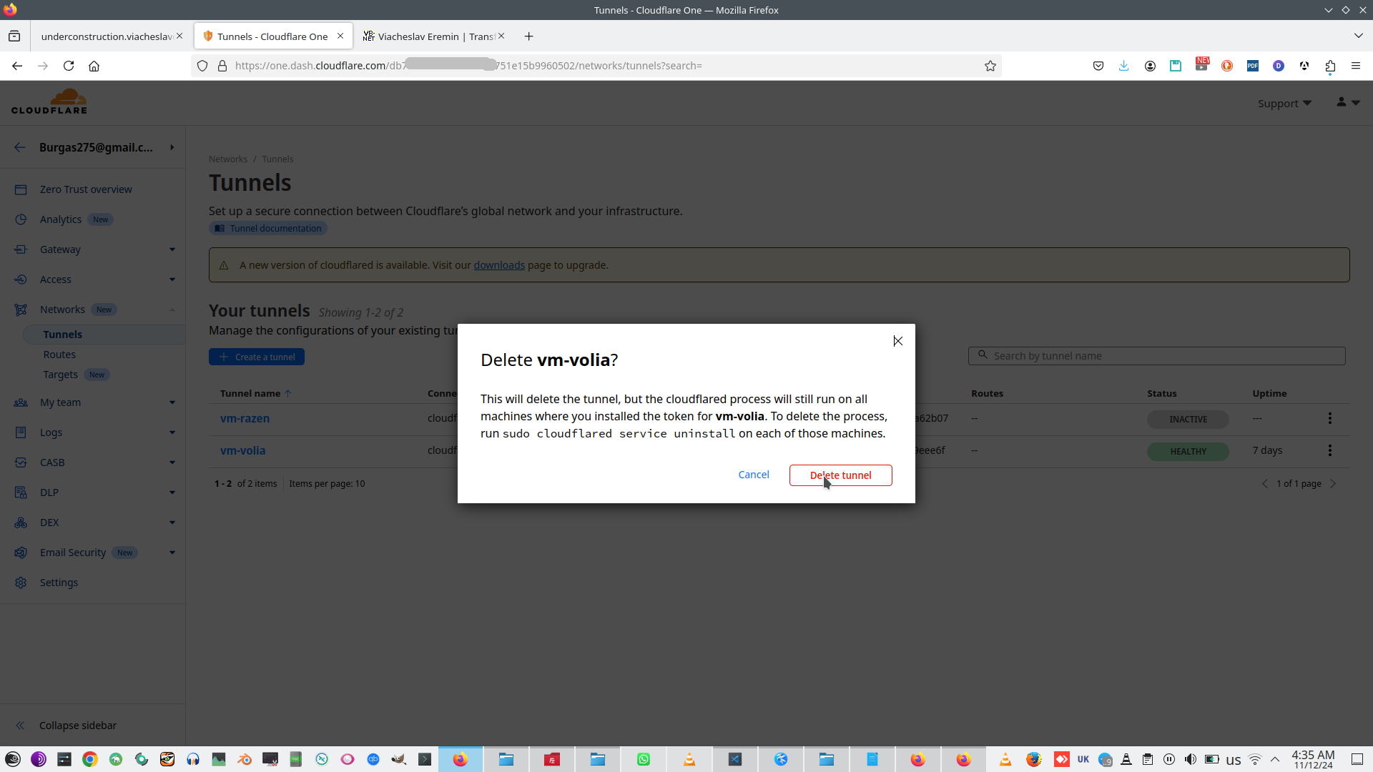Switch to underconstruction.viacheslav browser tab
The image size is (1373, 772).
[x=106, y=36]
